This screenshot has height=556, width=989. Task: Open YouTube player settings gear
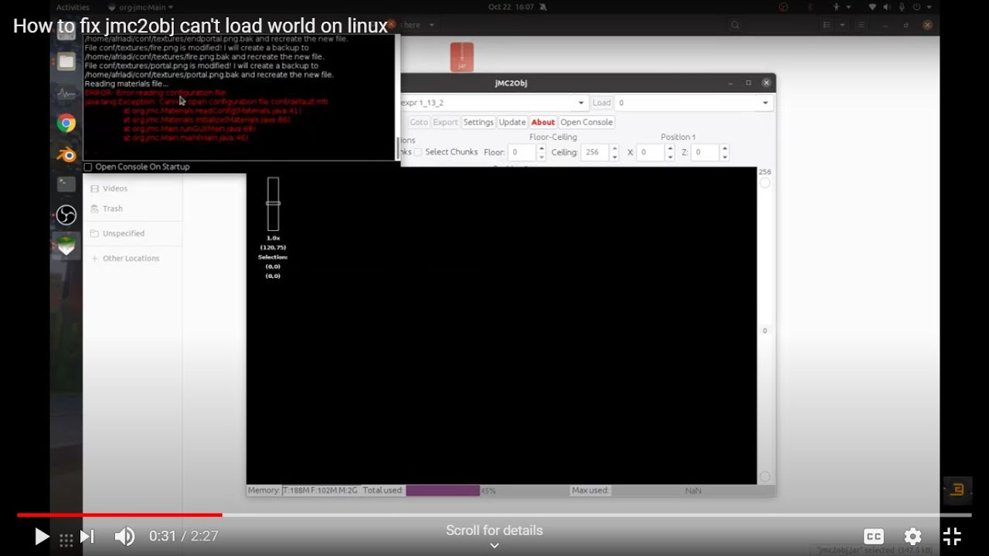pos(913,537)
